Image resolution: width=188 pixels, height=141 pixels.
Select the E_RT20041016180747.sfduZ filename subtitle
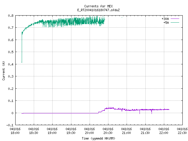(x=98, y=10)
